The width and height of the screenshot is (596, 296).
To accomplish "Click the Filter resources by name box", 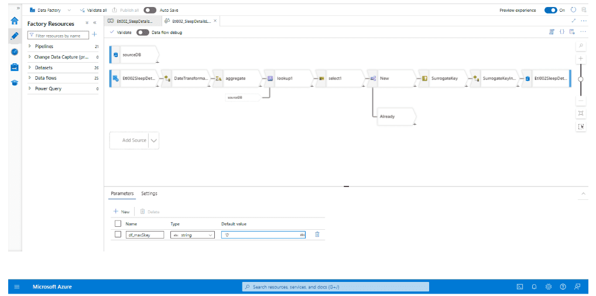I will pos(58,35).
